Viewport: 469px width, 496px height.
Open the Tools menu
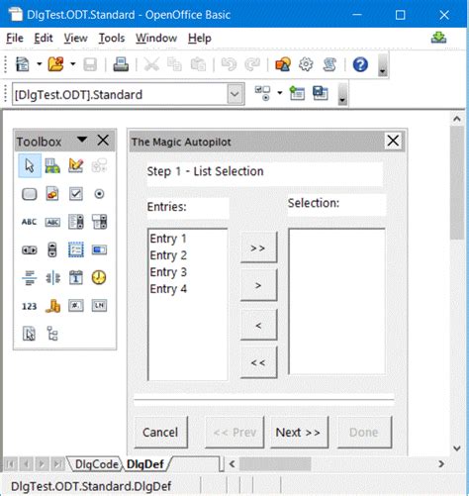pos(112,39)
